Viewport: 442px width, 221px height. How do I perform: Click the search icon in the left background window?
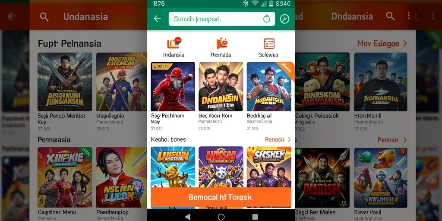(44, 17)
